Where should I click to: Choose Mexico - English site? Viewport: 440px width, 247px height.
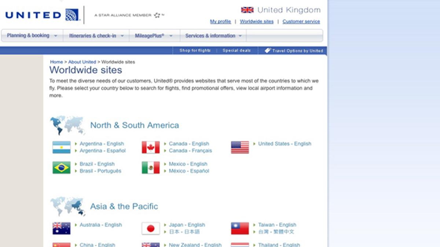[x=188, y=164]
